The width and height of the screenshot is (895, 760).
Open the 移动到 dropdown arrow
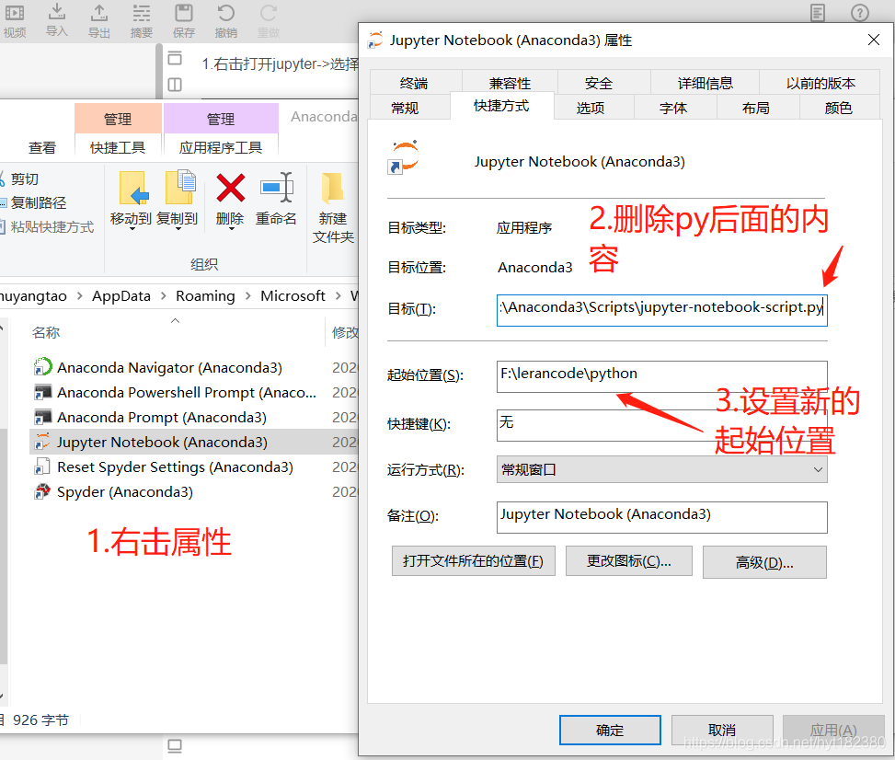point(132,229)
